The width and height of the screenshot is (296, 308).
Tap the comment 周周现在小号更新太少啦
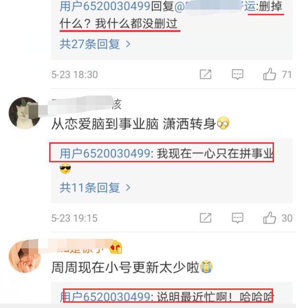click(x=132, y=267)
